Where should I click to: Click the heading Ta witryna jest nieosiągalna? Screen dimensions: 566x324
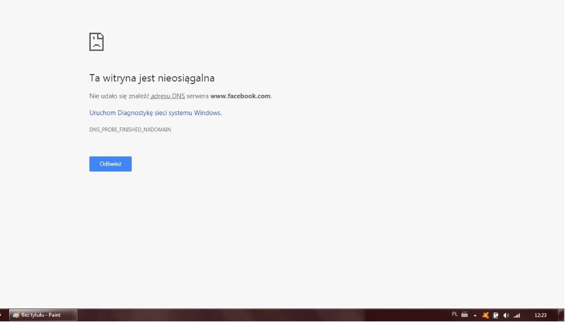pyautogui.click(x=152, y=78)
